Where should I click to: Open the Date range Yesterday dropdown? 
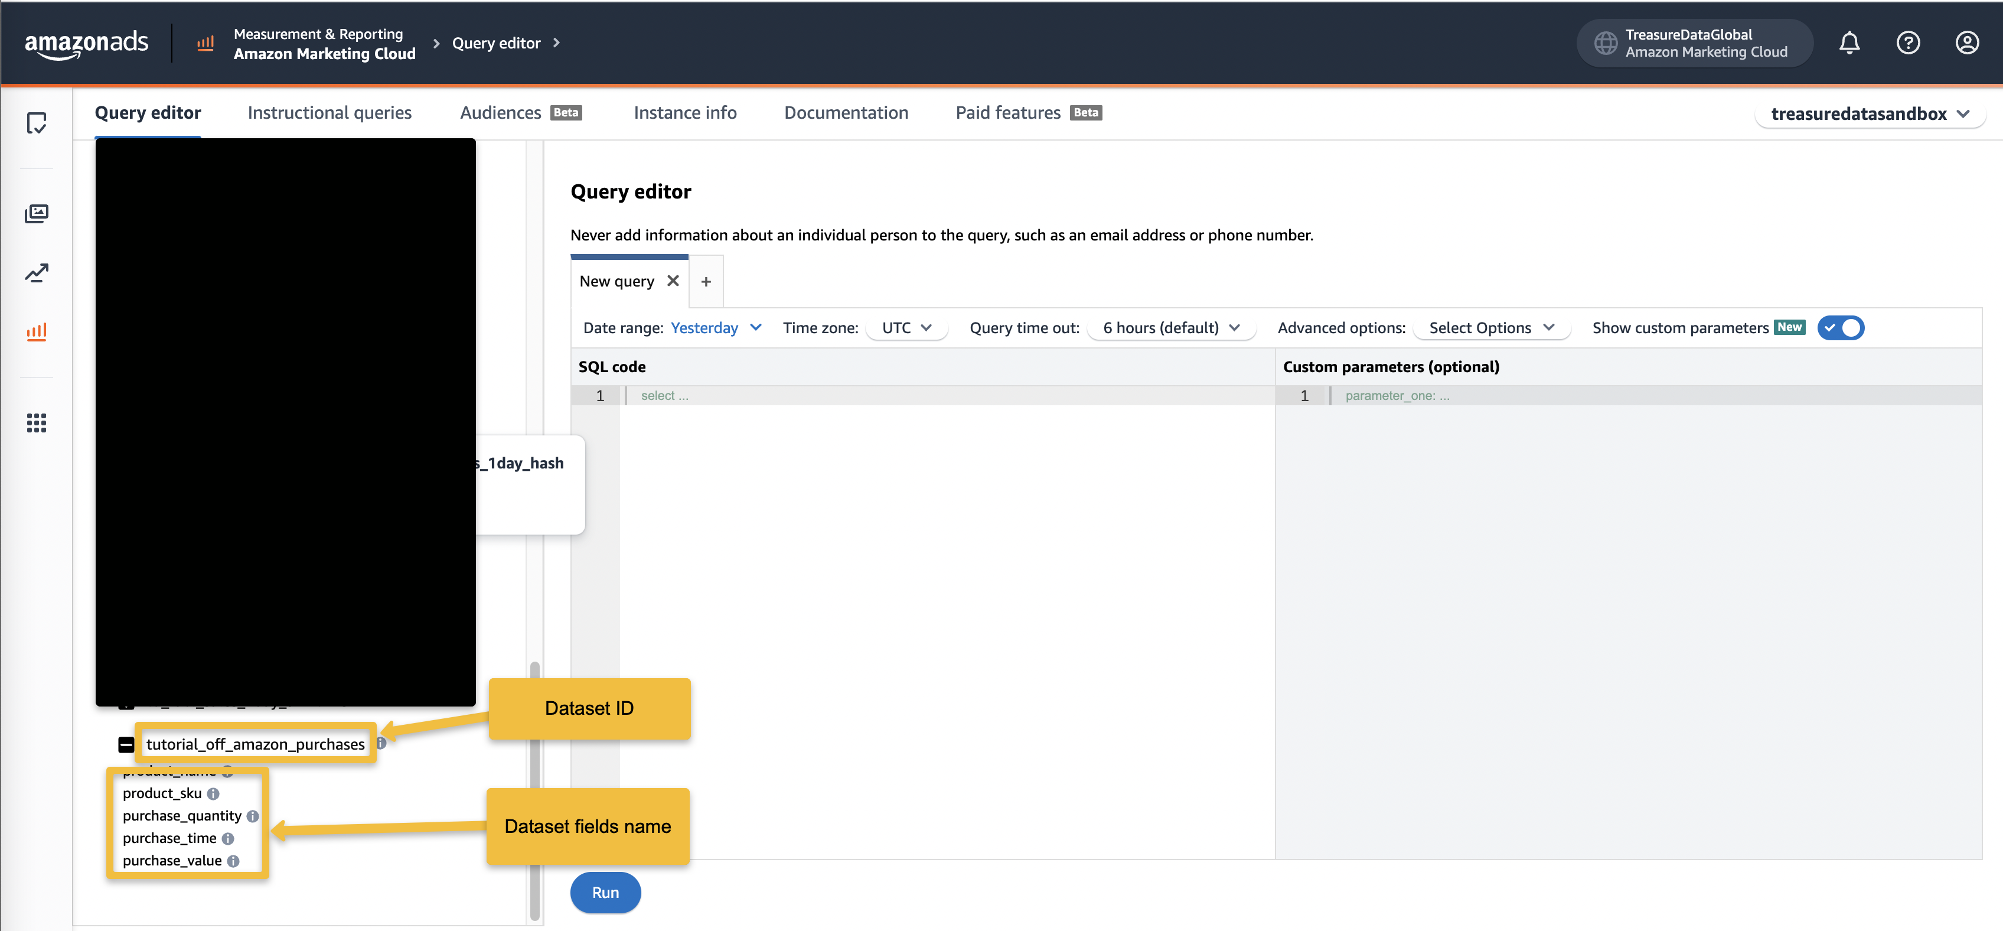(715, 328)
